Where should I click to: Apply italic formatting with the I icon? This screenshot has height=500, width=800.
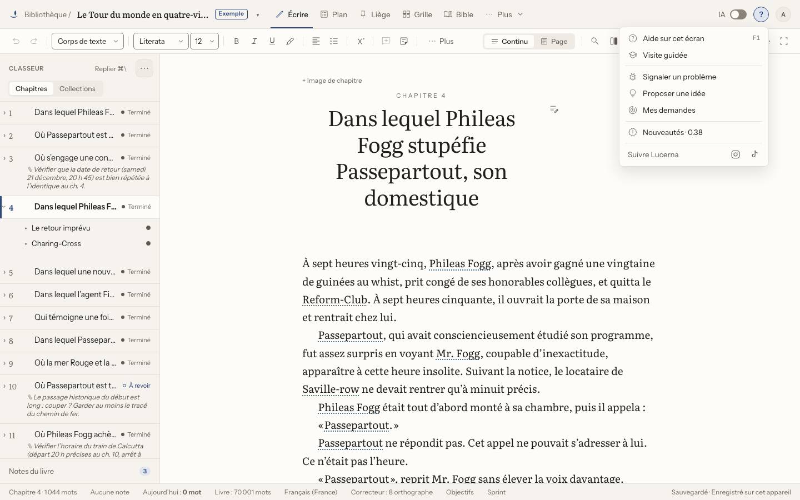[254, 41]
